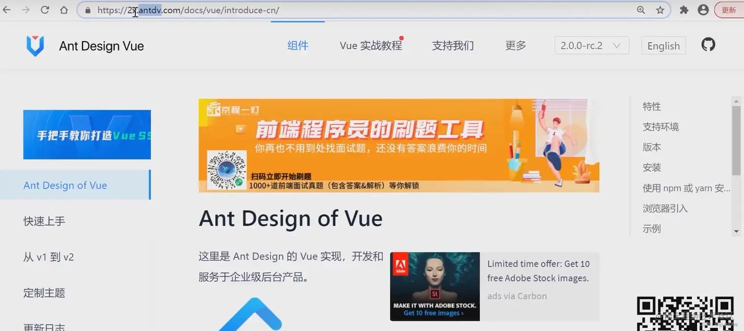The height and width of the screenshot is (331, 744).
Task: Open the GitHub icon in header
Action: point(708,45)
